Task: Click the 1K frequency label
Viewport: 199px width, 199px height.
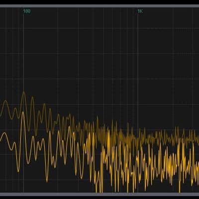Action: [x=140, y=11]
